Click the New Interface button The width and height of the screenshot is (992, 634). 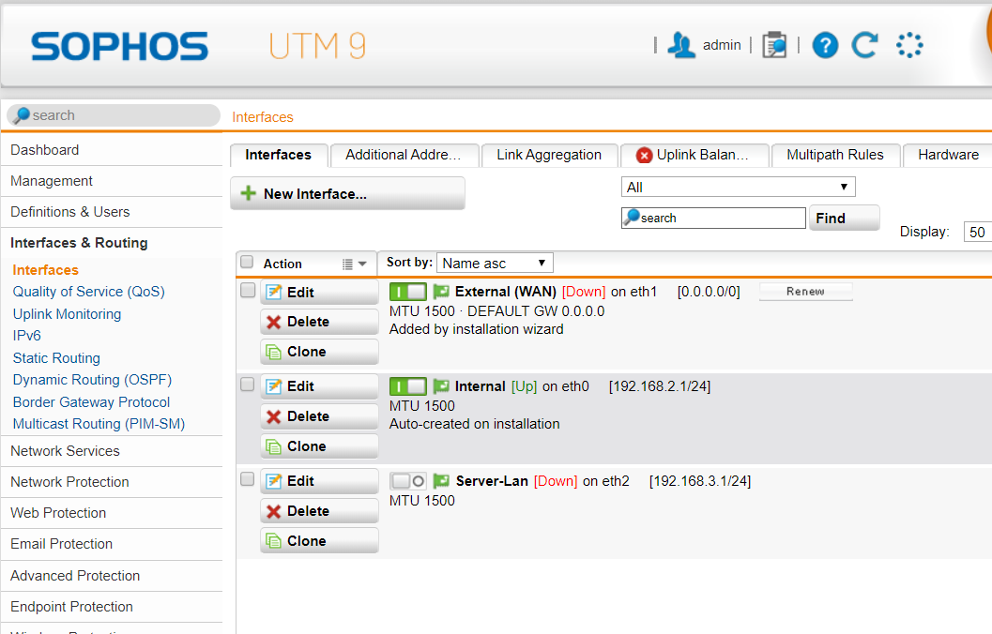(347, 193)
